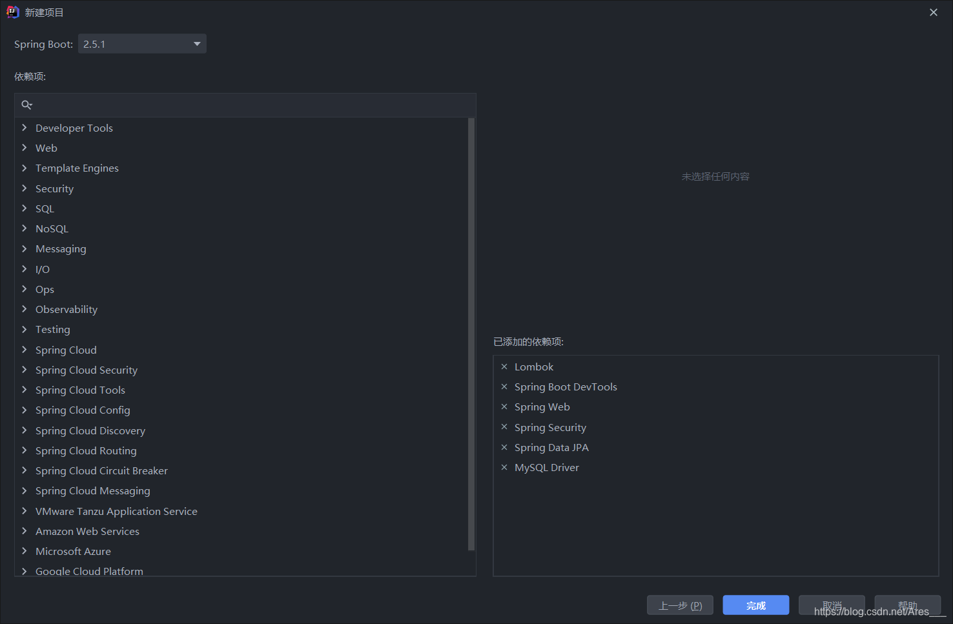Click the search magnifier icon
Image resolution: width=953 pixels, height=624 pixels.
[x=26, y=105]
